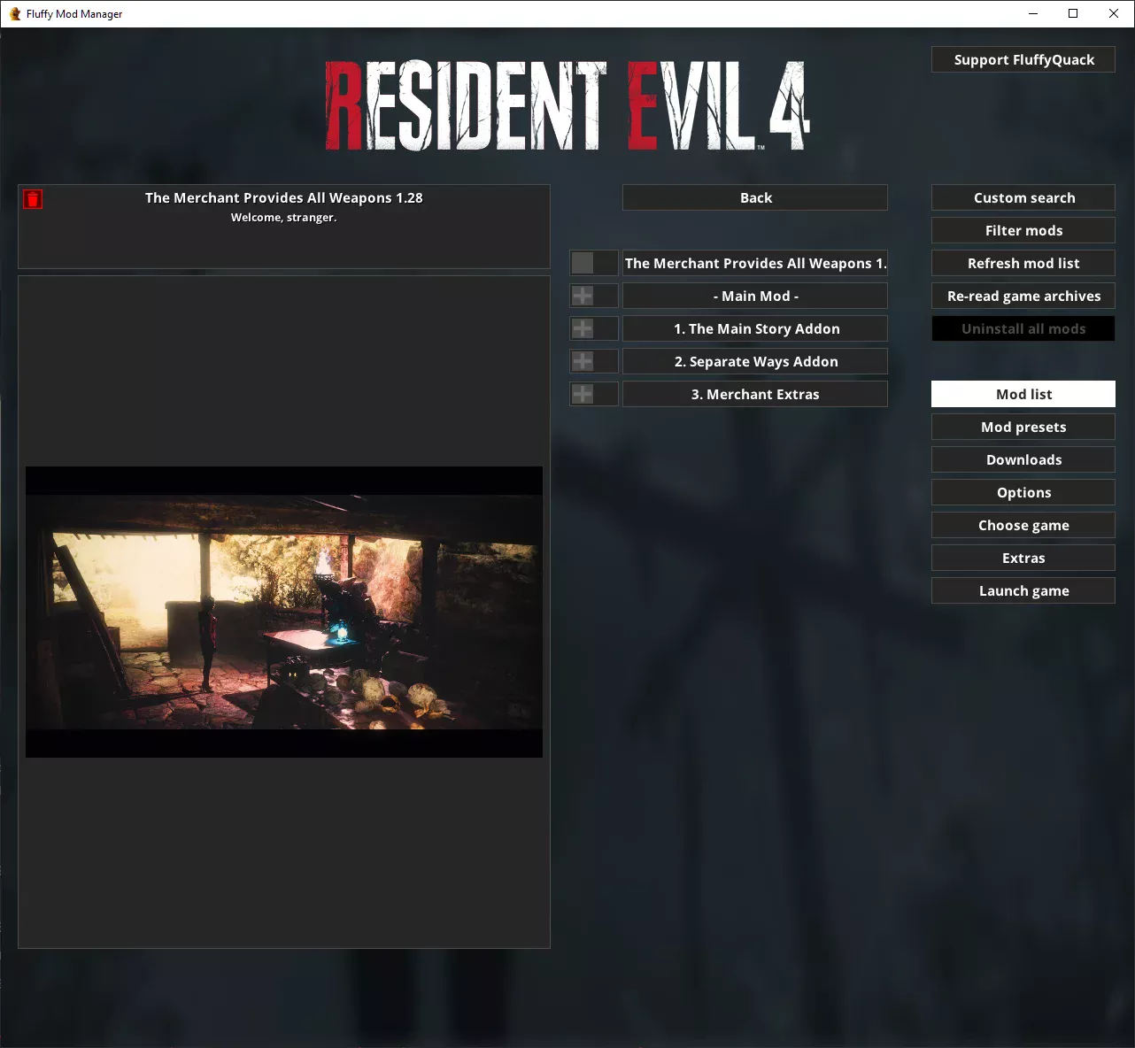Click the merchant mod preview screenshot
The width and height of the screenshot is (1135, 1048).
tap(283, 611)
